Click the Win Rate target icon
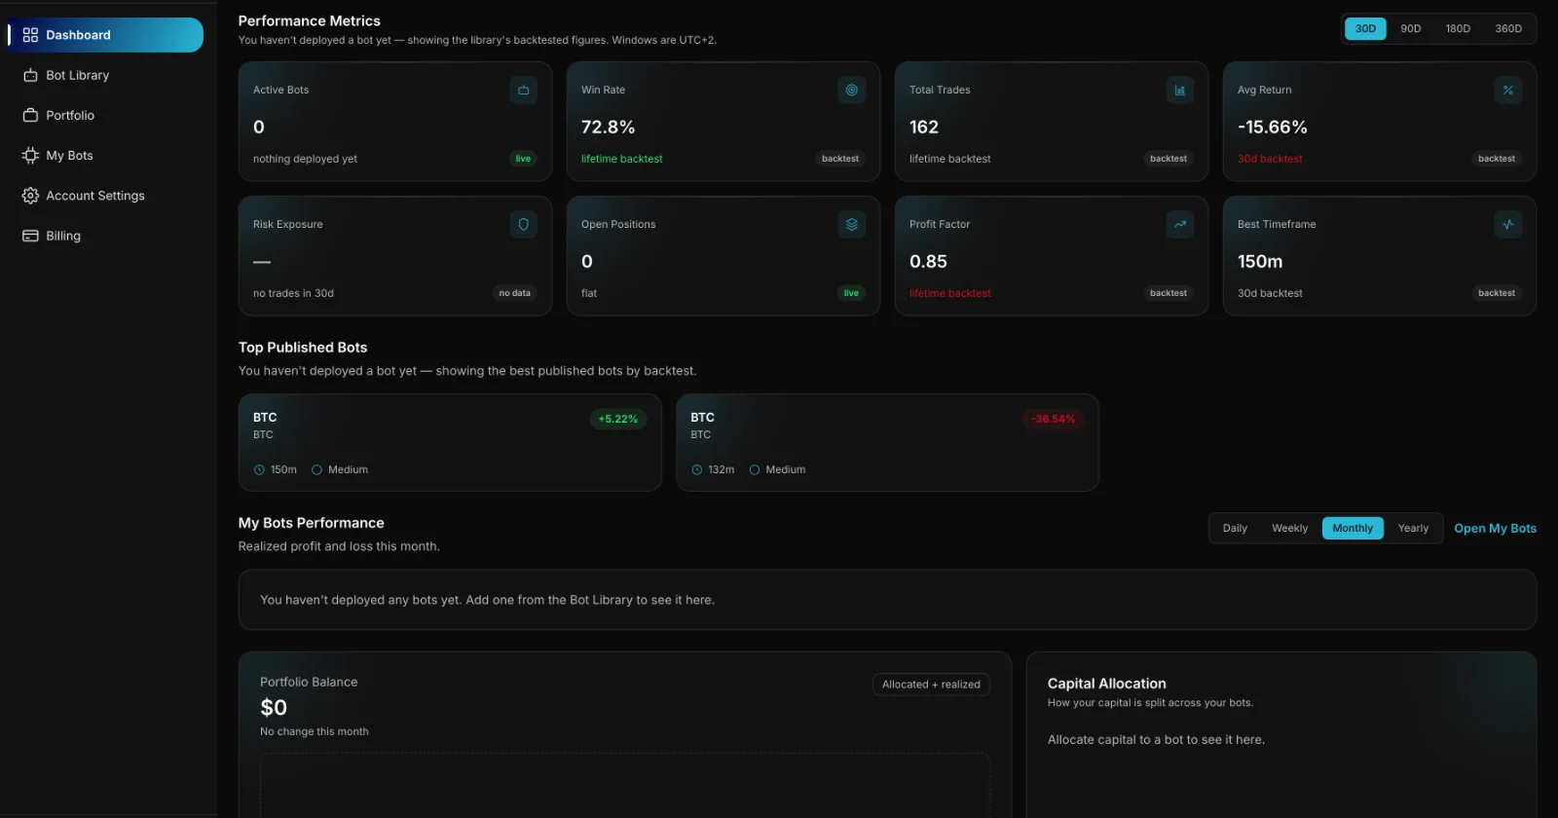This screenshot has height=818, width=1558. pos(851,90)
